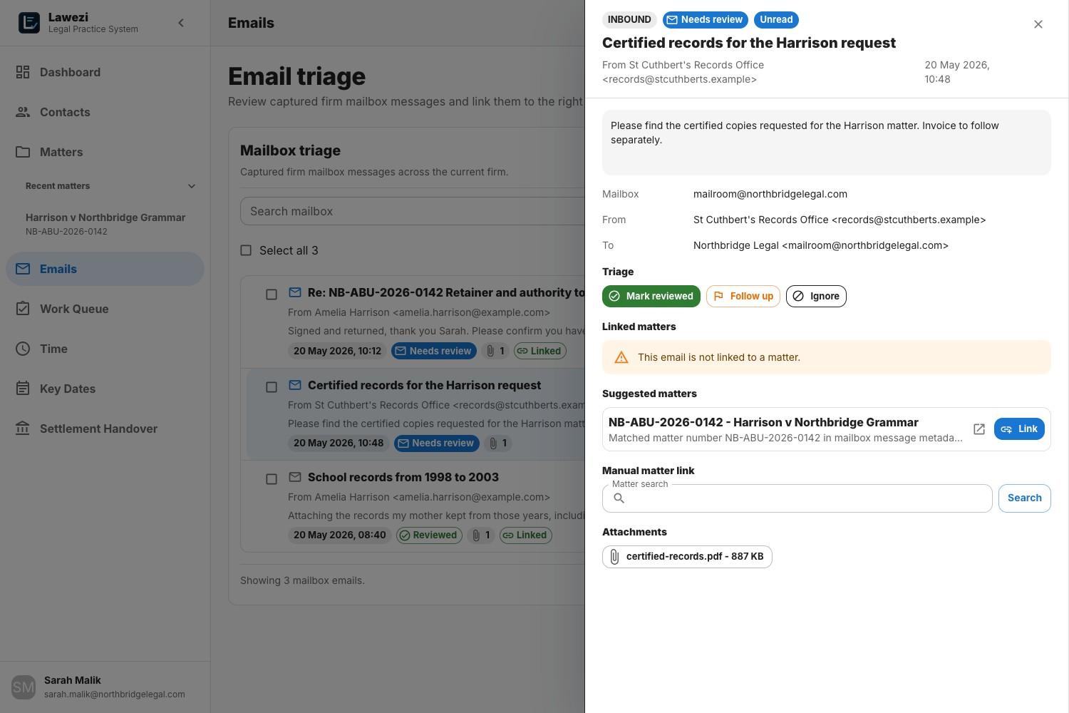Click the matter Search button
The height and width of the screenshot is (713, 1069).
pyautogui.click(x=1024, y=498)
